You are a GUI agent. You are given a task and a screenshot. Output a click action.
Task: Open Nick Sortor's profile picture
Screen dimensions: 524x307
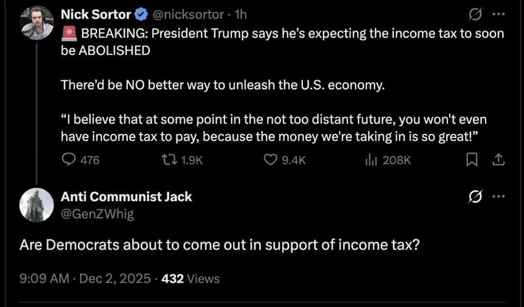36,23
